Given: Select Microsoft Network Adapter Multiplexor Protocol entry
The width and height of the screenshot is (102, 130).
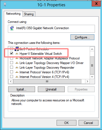Looking at the screenshot, I should click(x=50, y=58).
